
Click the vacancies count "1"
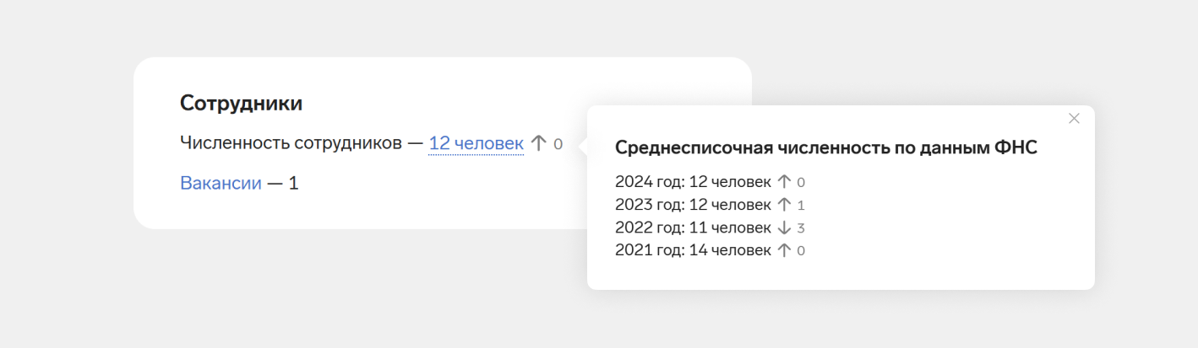[x=293, y=183]
